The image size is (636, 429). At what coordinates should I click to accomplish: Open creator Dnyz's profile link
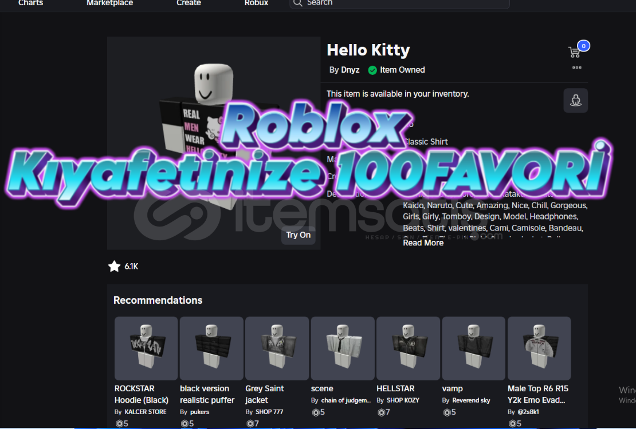350,70
